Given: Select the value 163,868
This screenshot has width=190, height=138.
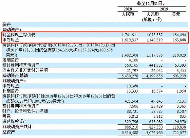Looking at the screenshot, I should pyautogui.click(x=179, y=40).
